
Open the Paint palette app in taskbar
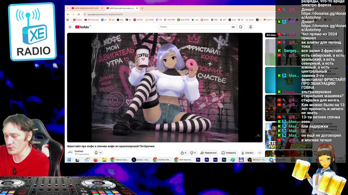coord(233,160)
